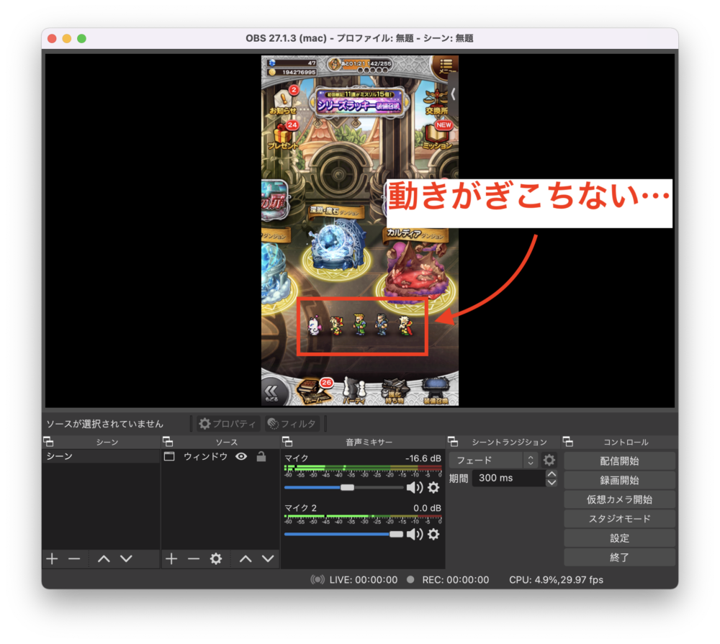Move source up with arrow
Viewport: 720px width, 644px height.
tap(246, 558)
